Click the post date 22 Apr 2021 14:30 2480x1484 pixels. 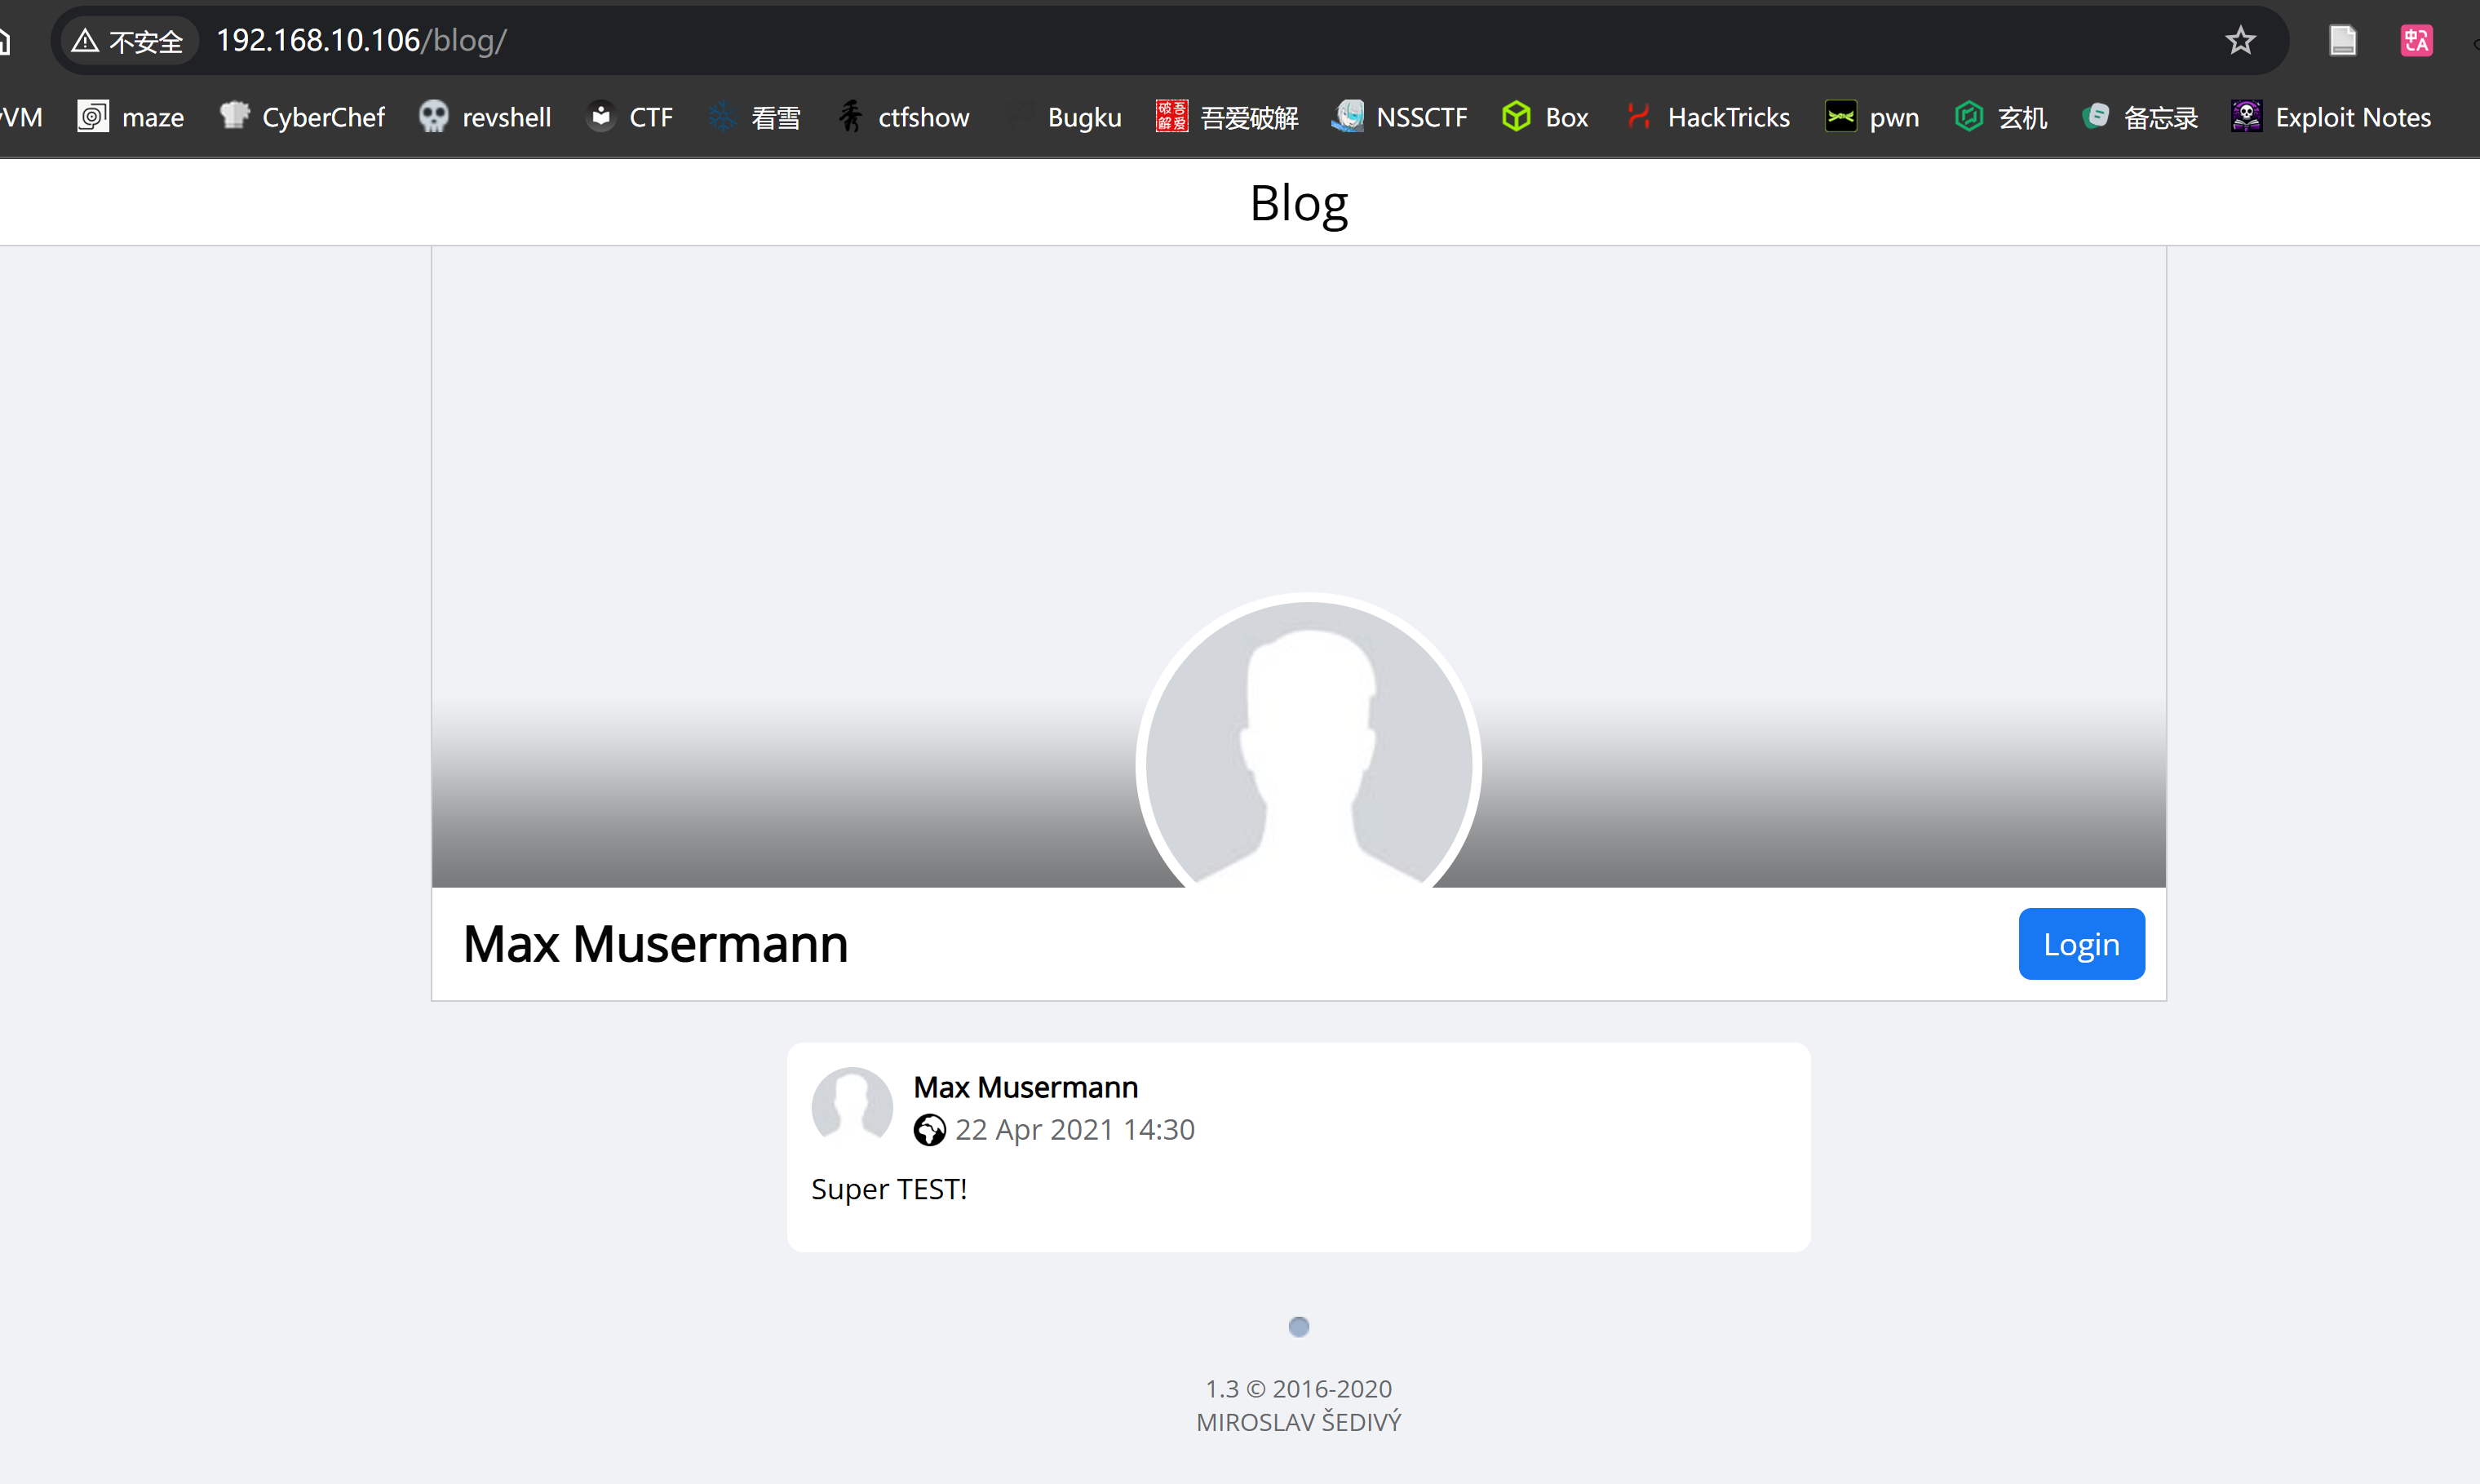pos(1074,1130)
